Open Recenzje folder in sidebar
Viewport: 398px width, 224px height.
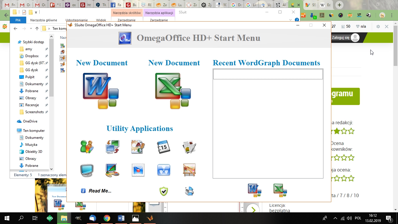tap(32, 105)
